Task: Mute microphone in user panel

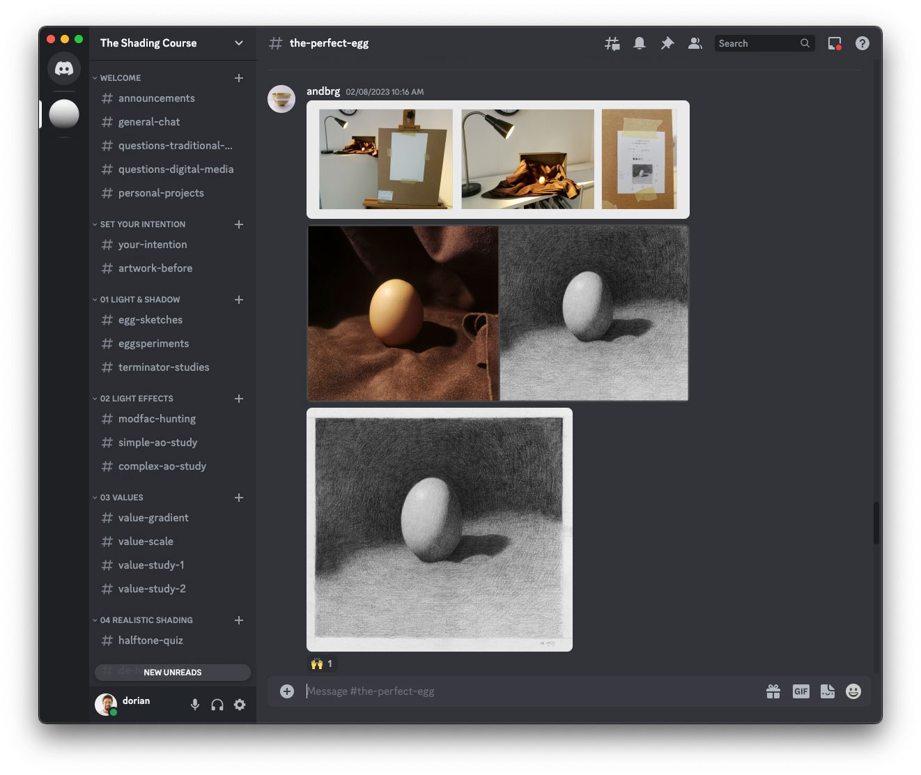Action: (x=195, y=705)
